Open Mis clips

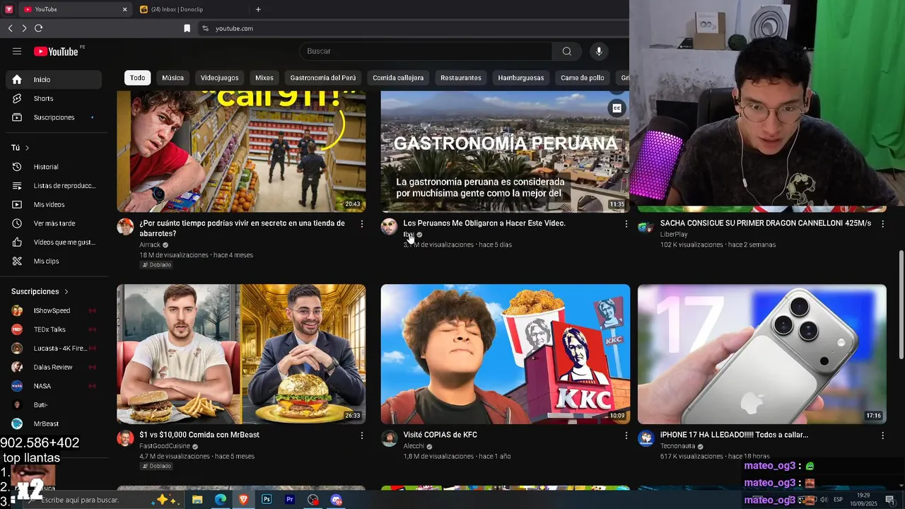(54, 261)
